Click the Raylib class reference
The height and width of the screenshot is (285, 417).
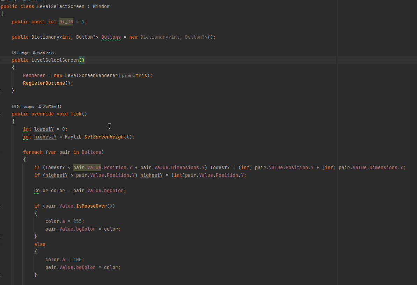73,137
